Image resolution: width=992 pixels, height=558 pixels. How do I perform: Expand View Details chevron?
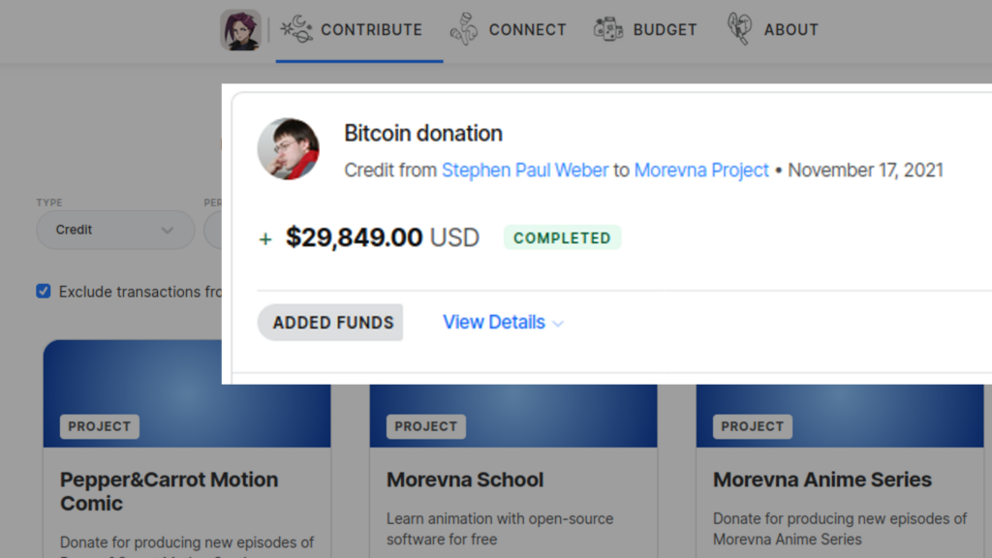click(x=557, y=324)
